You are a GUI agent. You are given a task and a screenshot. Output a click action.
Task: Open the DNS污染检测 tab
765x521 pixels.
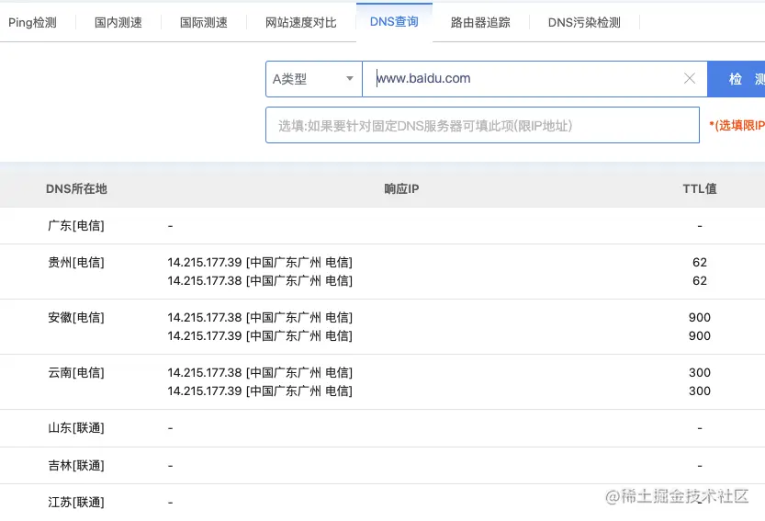point(584,22)
